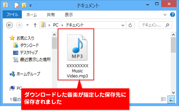The width and height of the screenshot is (179, 111).
Task: Open the title bar system folder icon
Action: [5, 5]
